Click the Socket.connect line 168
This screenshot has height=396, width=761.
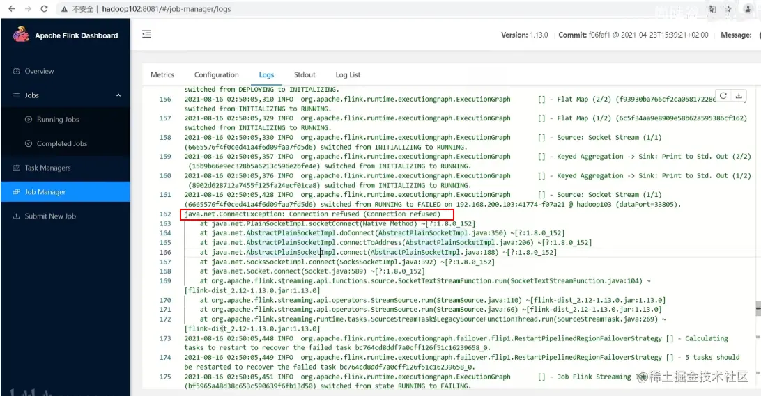[x=312, y=271]
